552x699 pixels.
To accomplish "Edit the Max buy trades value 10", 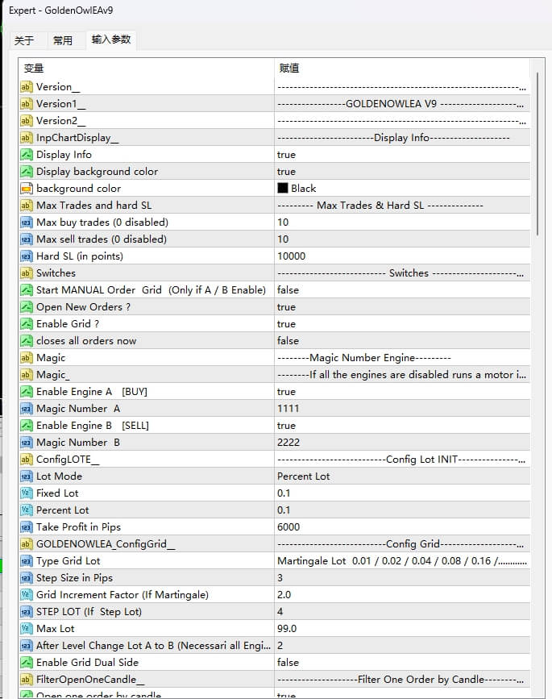I will pos(402,223).
